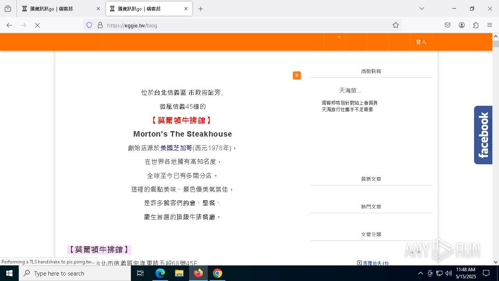Click scrollbar down arrow
This screenshot has height=281, width=499.
pyautogui.click(x=495, y=262)
